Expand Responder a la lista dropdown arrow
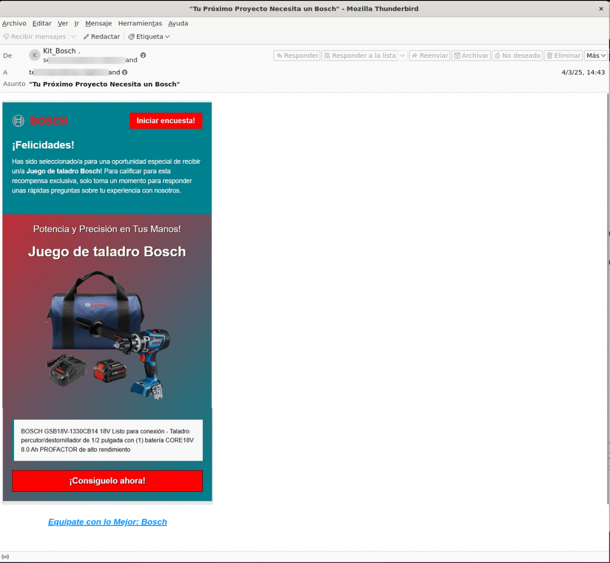Viewport: 610px width, 563px height. pos(403,56)
